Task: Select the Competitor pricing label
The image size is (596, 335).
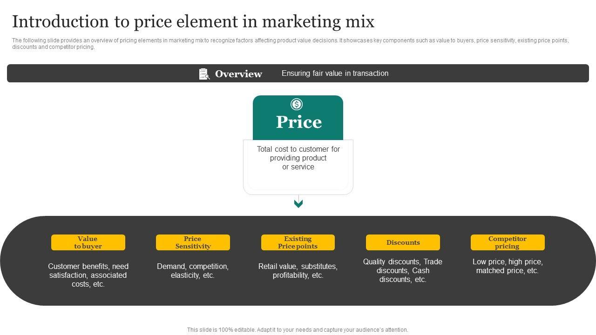Action: click(508, 242)
